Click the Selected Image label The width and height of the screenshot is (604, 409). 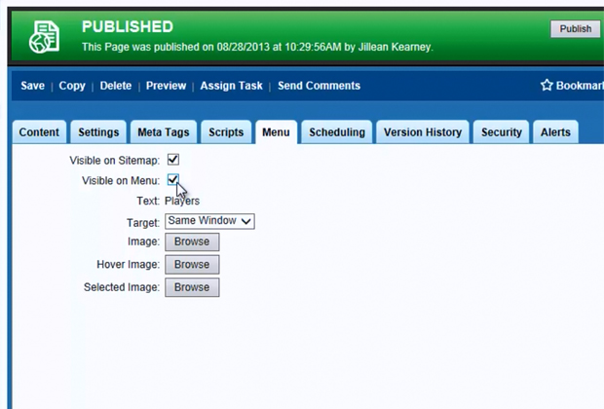pos(122,287)
